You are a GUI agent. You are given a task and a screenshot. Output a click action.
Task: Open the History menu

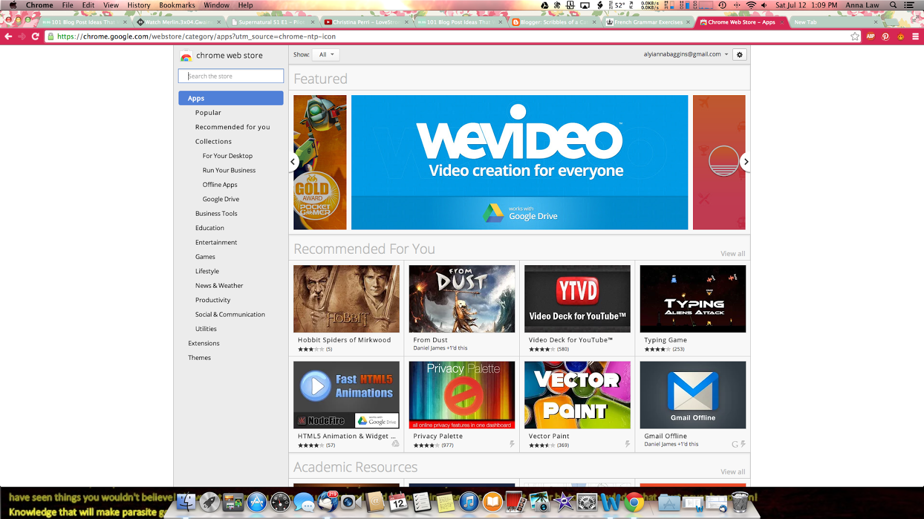coord(139,5)
